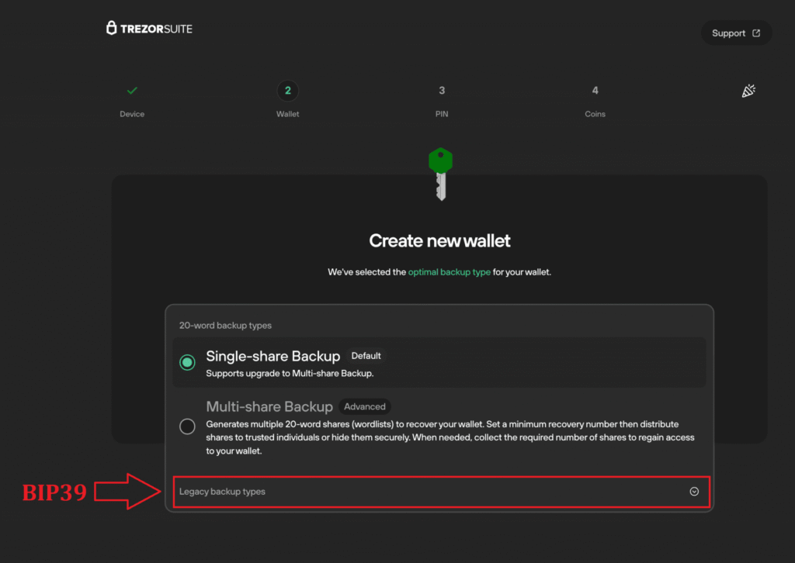Click the chevron on Legacy backup types
The width and height of the screenshot is (795, 563).
[x=694, y=492]
